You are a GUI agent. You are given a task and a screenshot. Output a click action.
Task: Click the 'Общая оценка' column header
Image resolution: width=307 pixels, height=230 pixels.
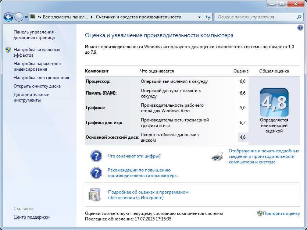coord(274,71)
